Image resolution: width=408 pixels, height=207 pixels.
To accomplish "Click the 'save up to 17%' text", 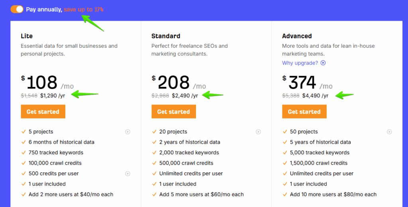I will [x=84, y=9].
